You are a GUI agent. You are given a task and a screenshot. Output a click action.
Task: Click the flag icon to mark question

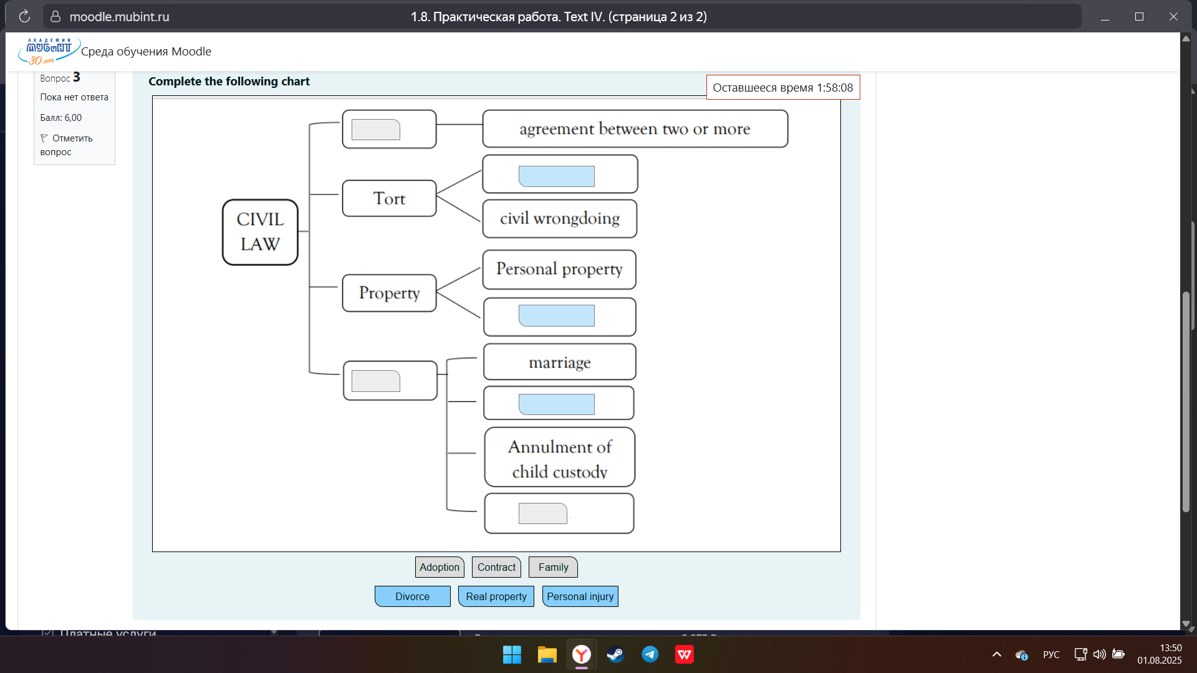click(x=44, y=138)
